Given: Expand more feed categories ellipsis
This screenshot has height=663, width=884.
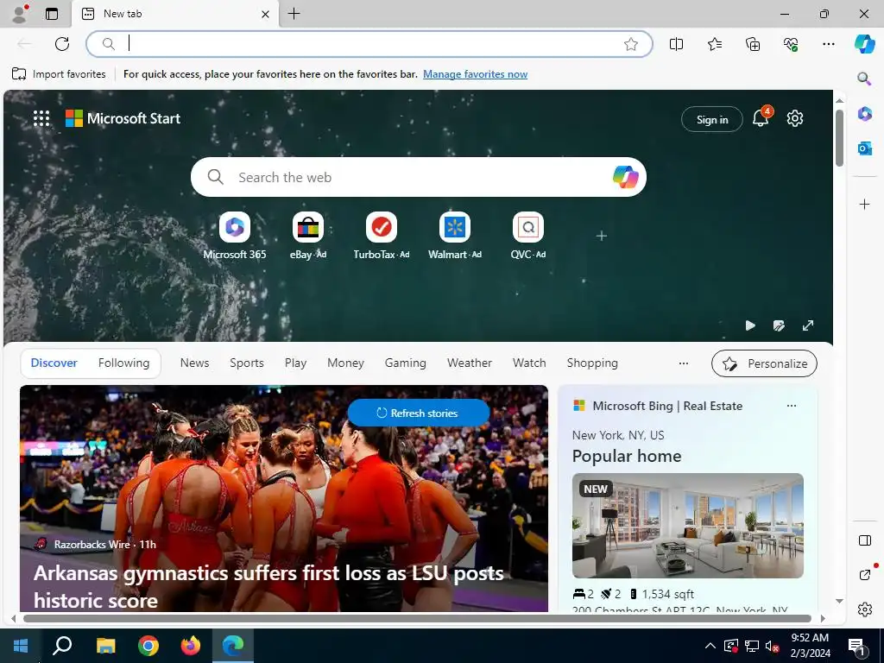Looking at the screenshot, I should (x=684, y=363).
